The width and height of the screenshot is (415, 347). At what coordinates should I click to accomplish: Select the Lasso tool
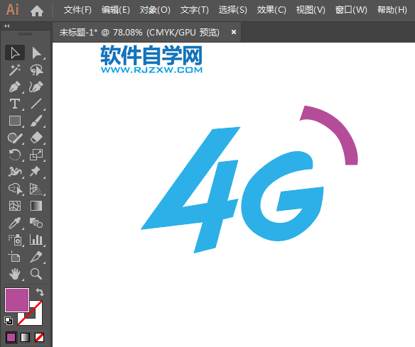tap(36, 70)
